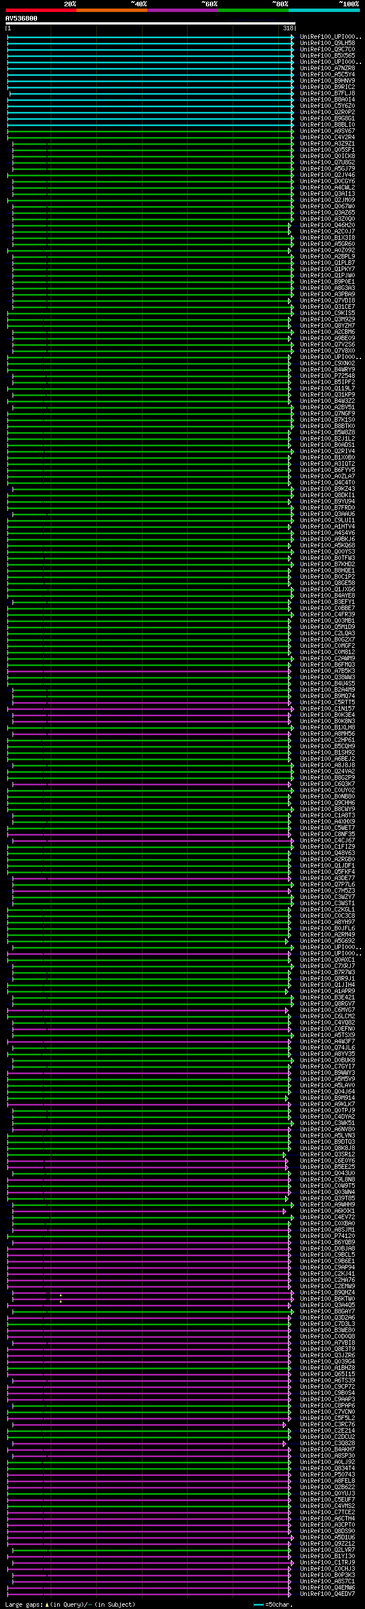Click the UniRef100_A5G692 label
Screen dimensions: 365x1609
pos(327,941)
